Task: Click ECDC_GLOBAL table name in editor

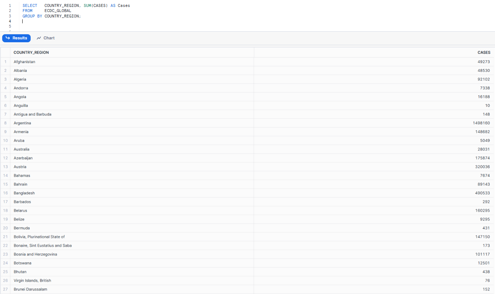Action: tap(58, 11)
